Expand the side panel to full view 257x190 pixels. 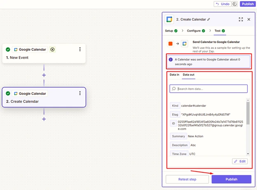pyautogui.click(x=241, y=19)
